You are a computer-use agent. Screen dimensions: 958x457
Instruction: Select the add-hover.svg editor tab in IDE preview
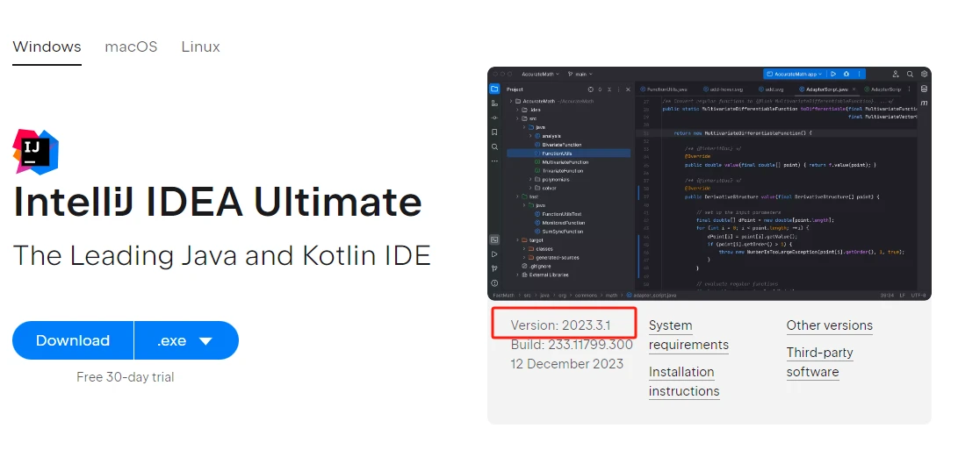[724, 89]
